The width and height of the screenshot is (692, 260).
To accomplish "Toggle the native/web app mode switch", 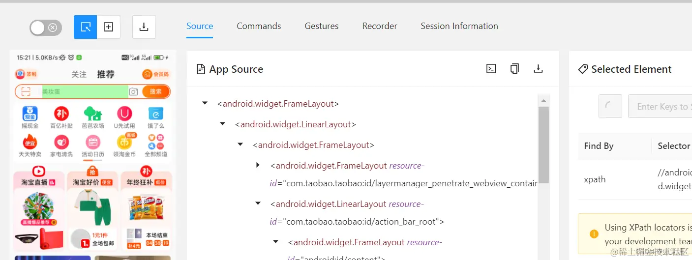I will pos(46,28).
